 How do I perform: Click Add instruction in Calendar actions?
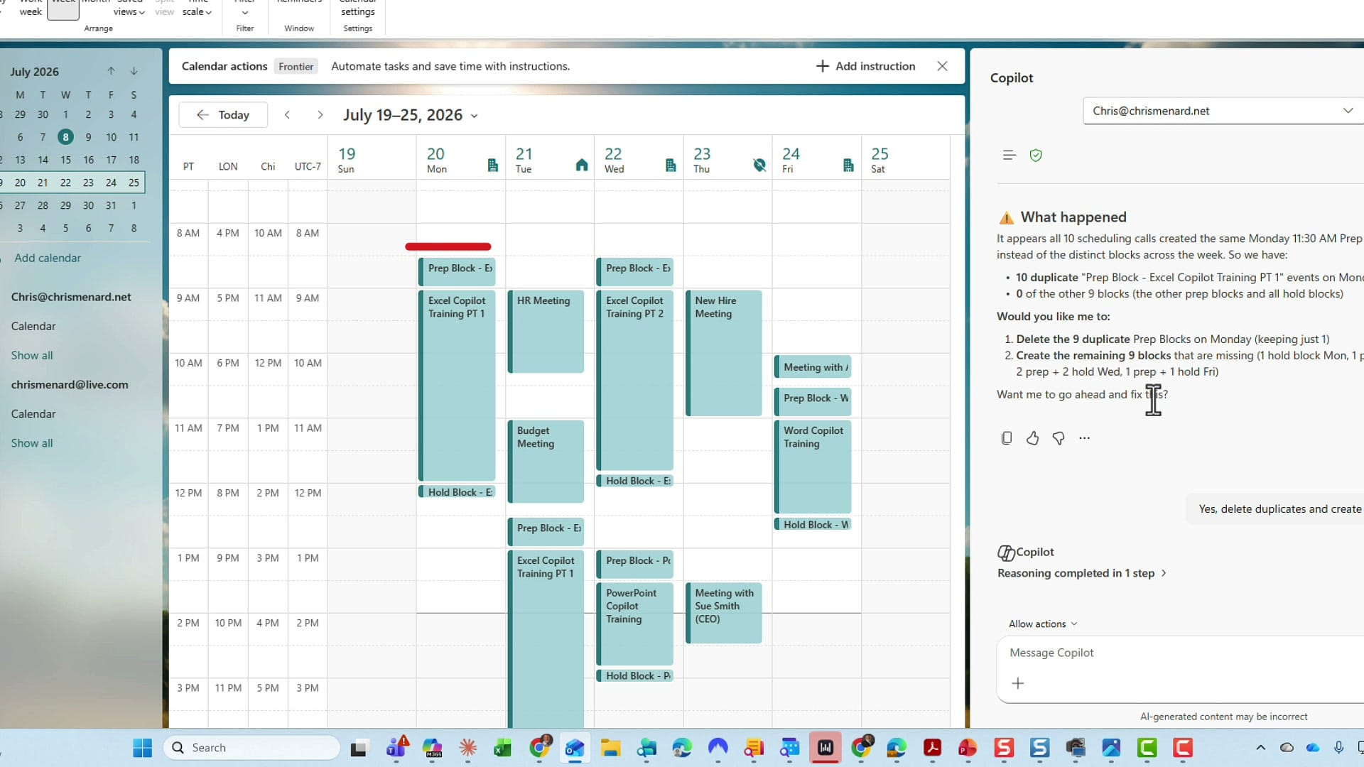(865, 66)
